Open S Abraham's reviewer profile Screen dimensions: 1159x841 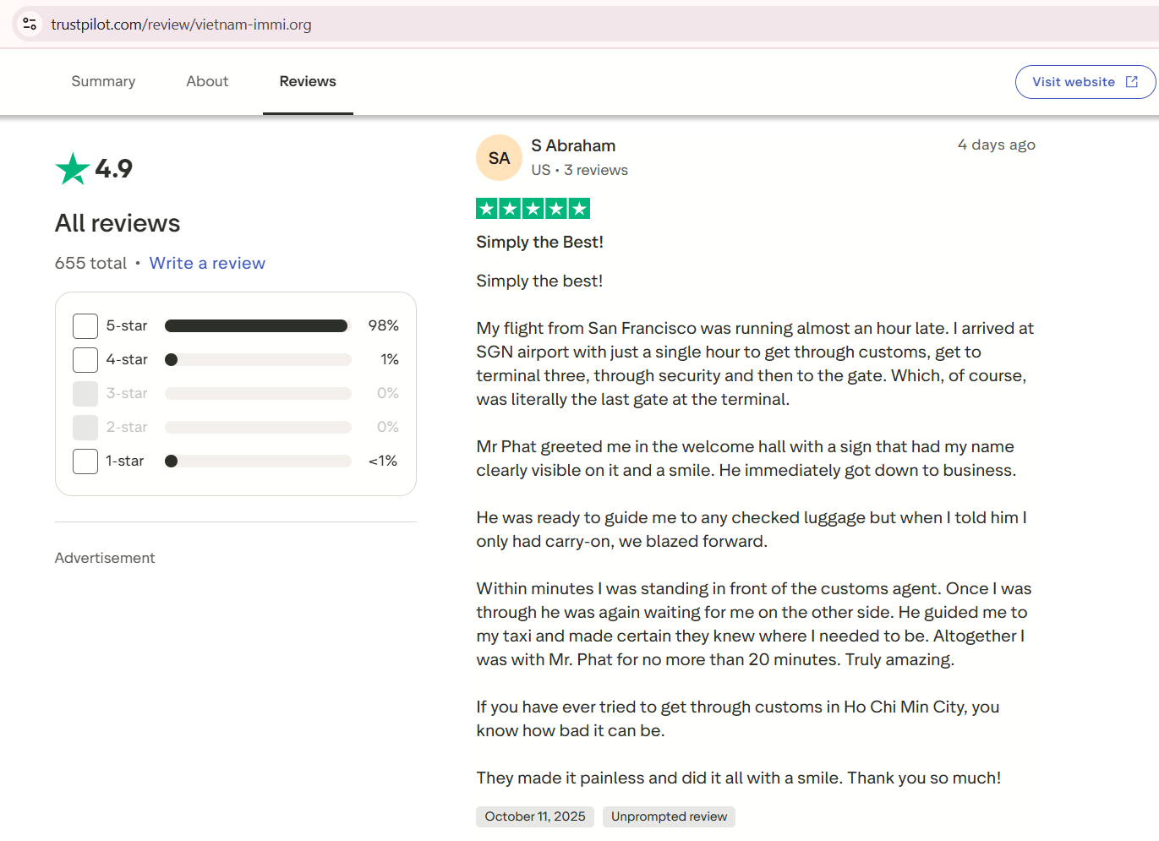(x=573, y=146)
